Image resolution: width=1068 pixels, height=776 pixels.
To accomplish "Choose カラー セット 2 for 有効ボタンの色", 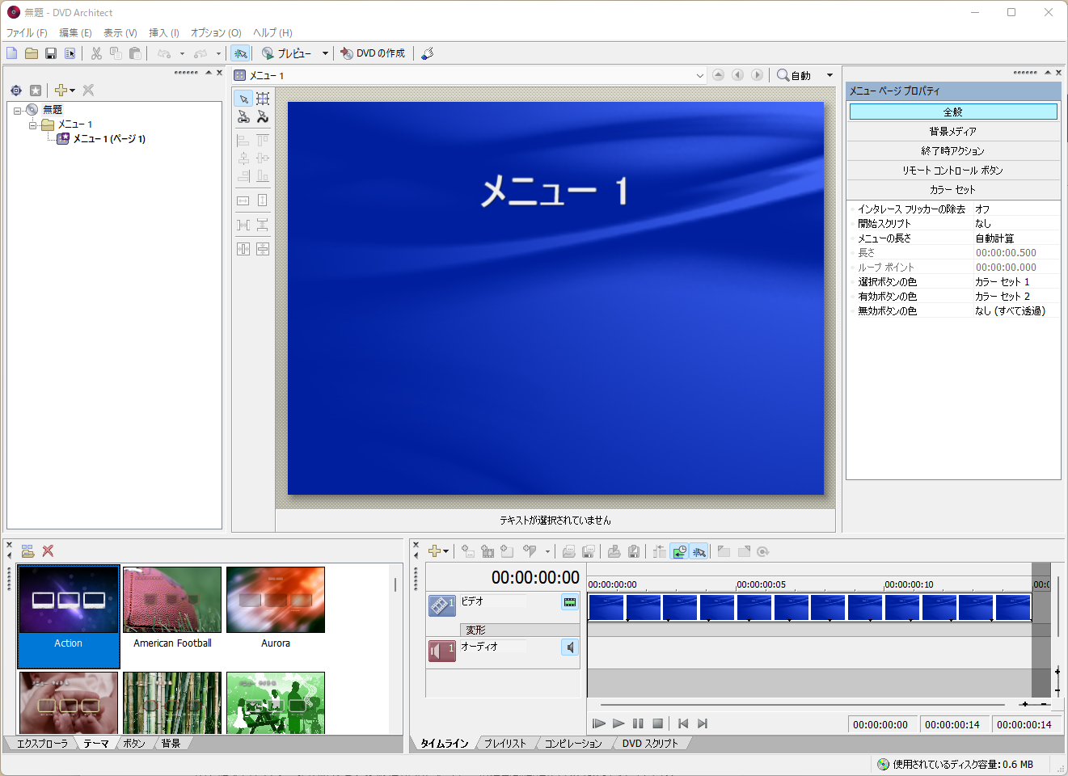I will point(1002,296).
